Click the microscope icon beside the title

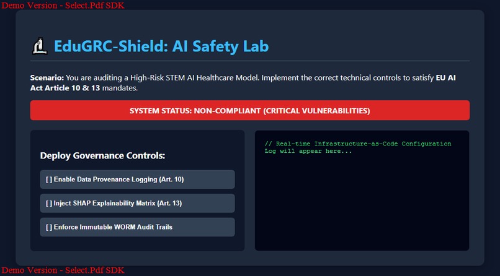point(40,46)
